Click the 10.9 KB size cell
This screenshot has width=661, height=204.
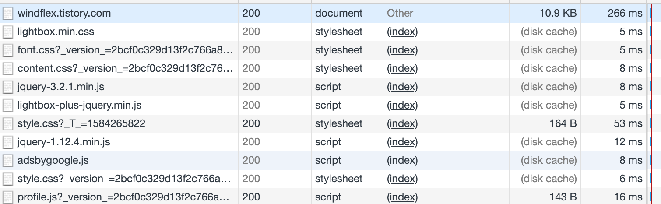coord(558,14)
